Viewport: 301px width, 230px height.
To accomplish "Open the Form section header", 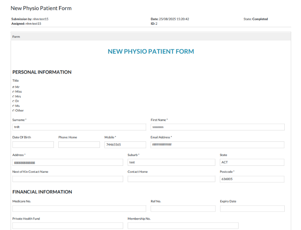I will click(16, 37).
